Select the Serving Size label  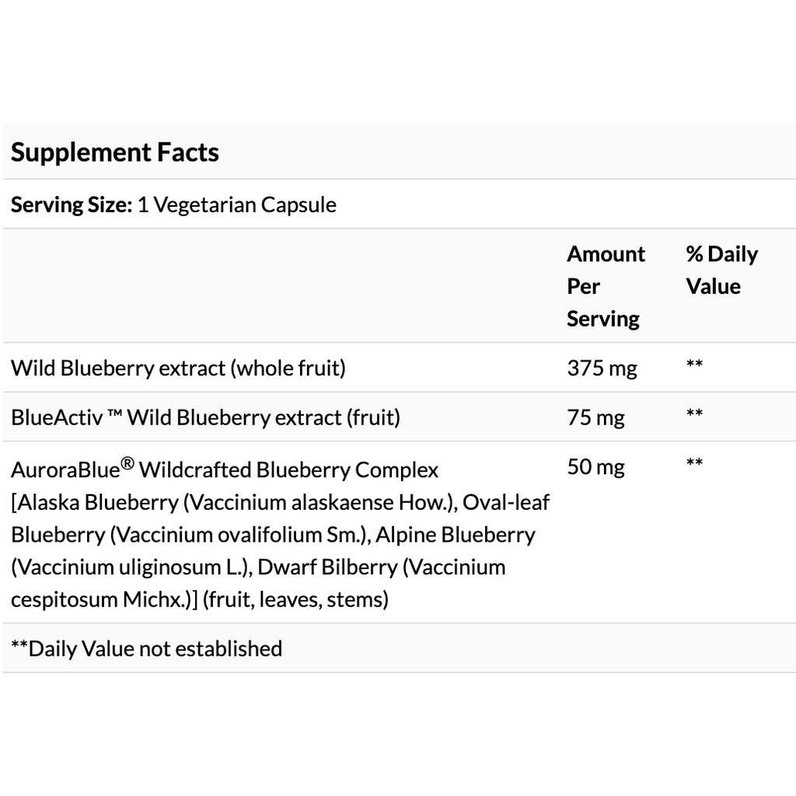pos(72,205)
